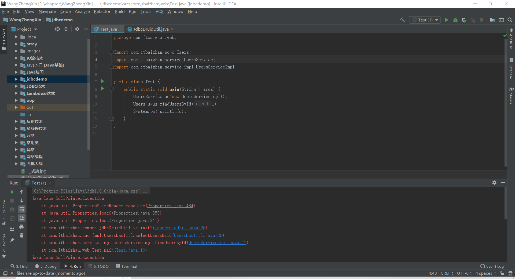Open the VCS menu
This screenshot has height=279, width=515.
click(159, 11)
